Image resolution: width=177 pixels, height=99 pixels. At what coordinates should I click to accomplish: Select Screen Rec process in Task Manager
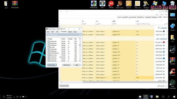point(160,78)
